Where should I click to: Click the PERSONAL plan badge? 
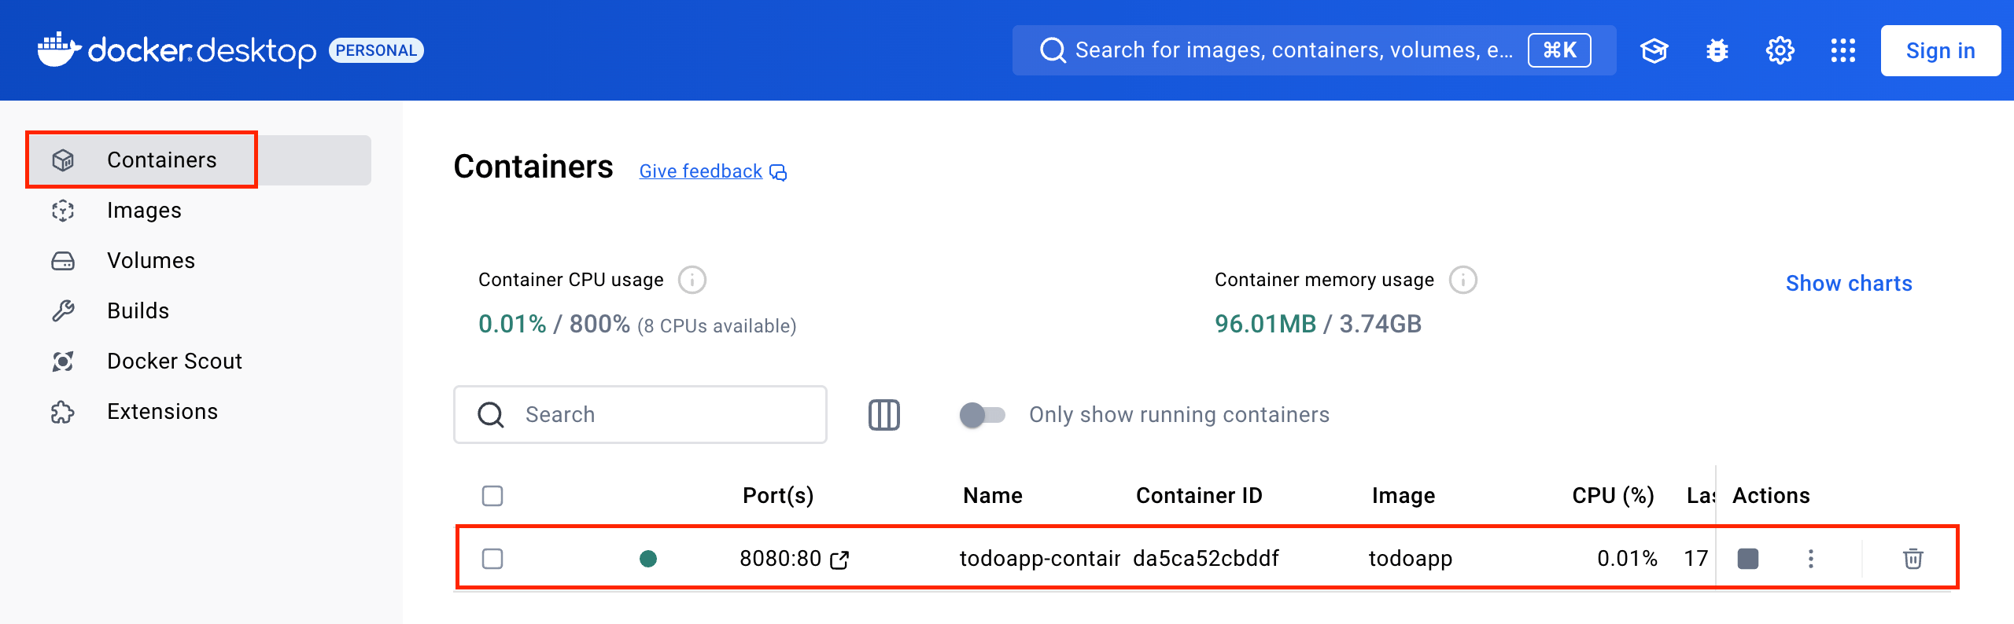tap(376, 50)
